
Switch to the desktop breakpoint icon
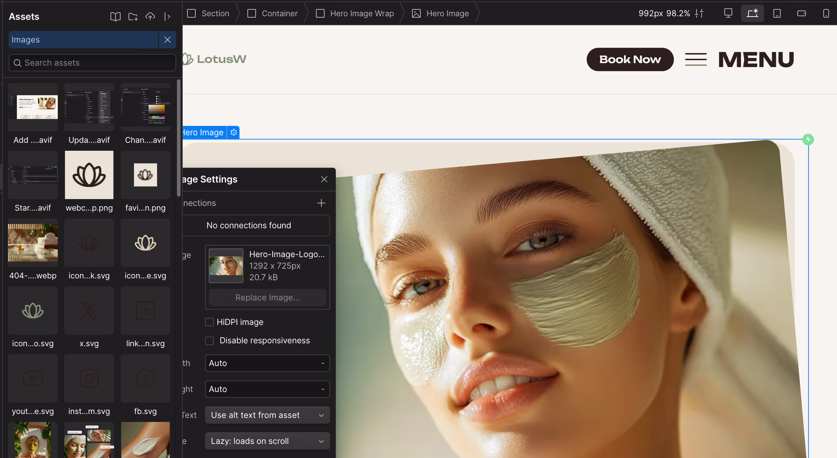[x=728, y=13]
